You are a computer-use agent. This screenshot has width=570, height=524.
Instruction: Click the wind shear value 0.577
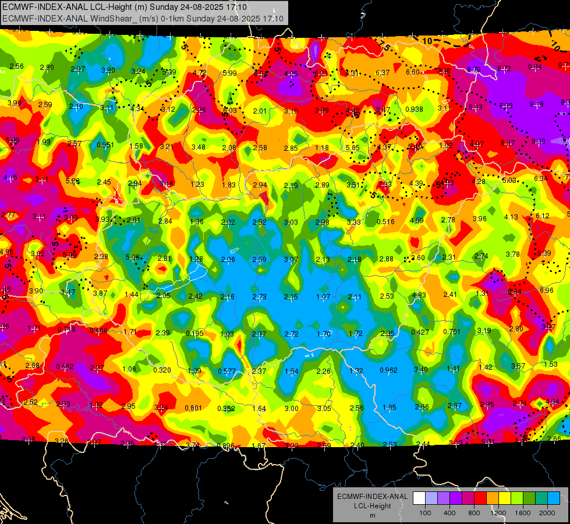[227, 371]
